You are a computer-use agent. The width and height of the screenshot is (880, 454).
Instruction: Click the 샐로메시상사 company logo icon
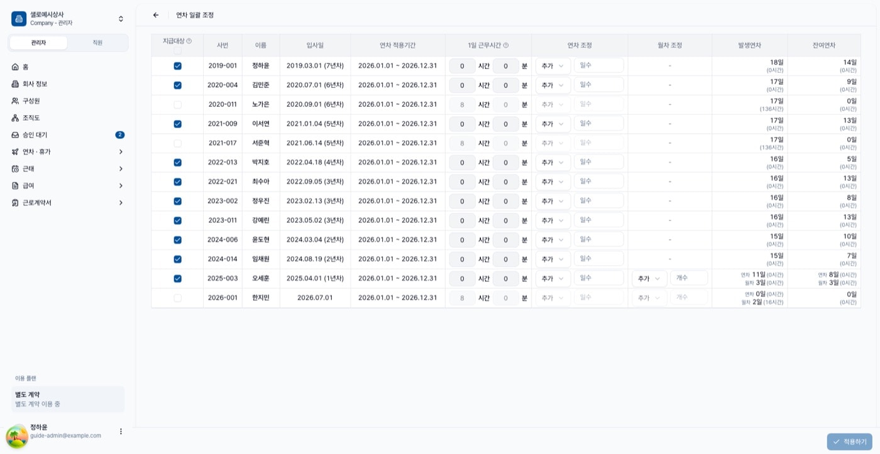(19, 19)
